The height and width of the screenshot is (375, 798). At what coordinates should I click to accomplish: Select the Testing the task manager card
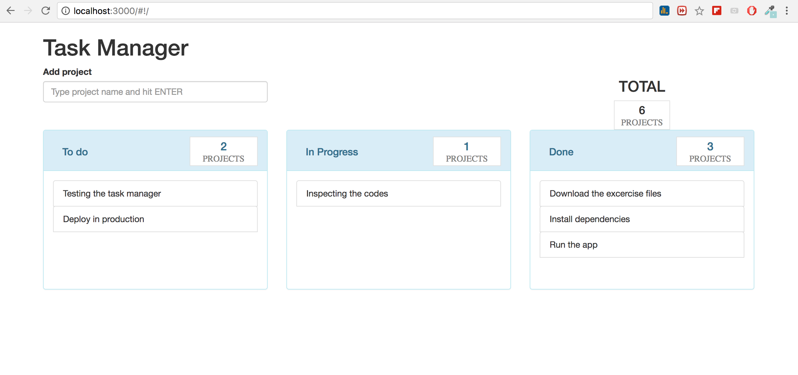tap(155, 193)
